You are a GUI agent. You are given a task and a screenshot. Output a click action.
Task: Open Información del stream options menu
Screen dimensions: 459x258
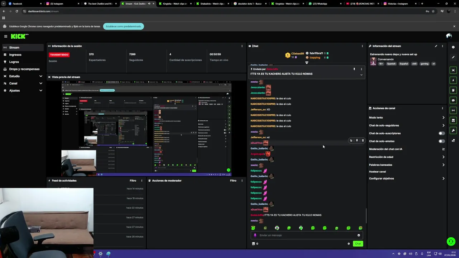(x=442, y=46)
